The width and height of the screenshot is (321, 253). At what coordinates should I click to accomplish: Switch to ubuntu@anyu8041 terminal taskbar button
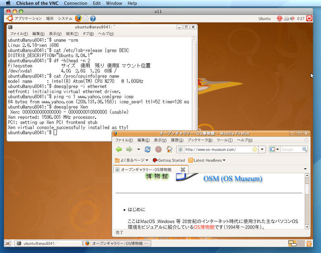pyautogui.click(x=48, y=243)
